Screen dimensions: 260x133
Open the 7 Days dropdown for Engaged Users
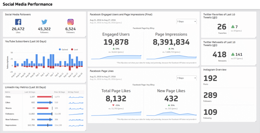(x=186, y=22)
